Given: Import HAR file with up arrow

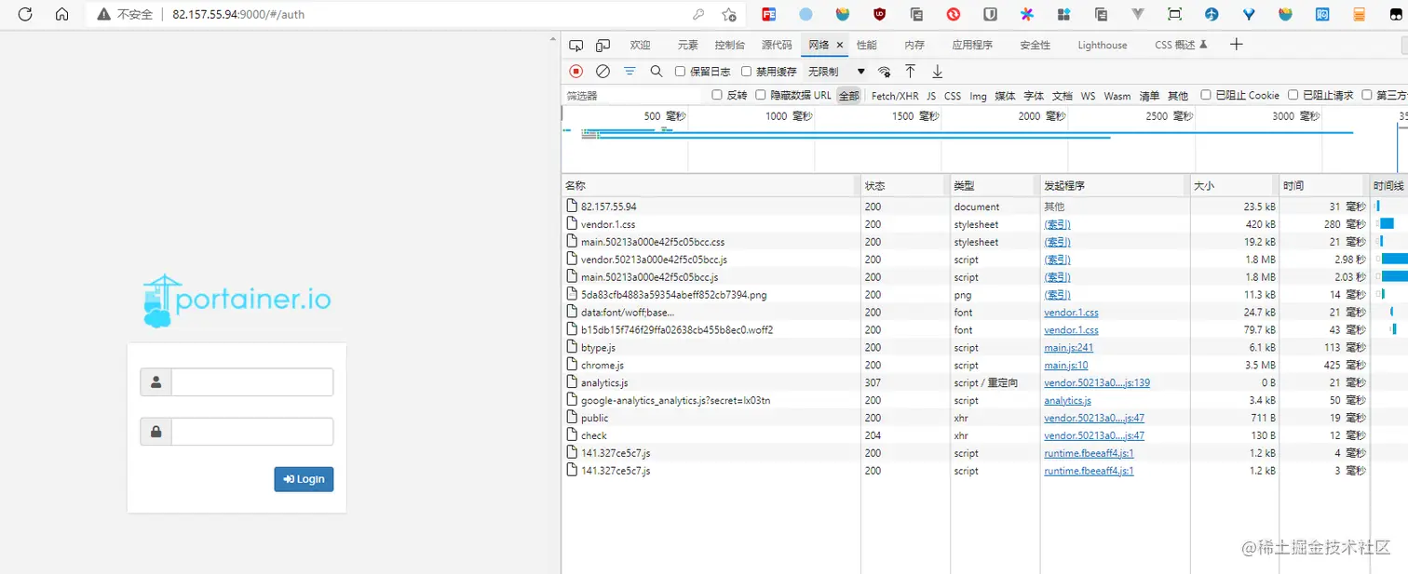Looking at the screenshot, I should pyautogui.click(x=911, y=71).
